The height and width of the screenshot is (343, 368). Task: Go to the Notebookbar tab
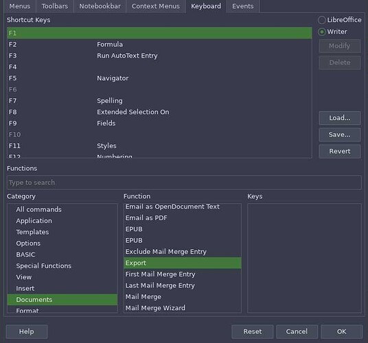click(100, 6)
